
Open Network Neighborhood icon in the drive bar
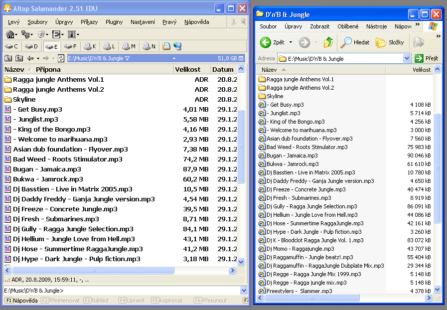(177, 46)
